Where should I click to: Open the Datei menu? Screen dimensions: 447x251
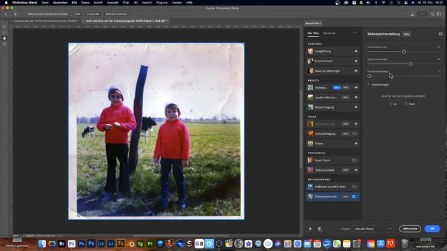coord(45,3)
